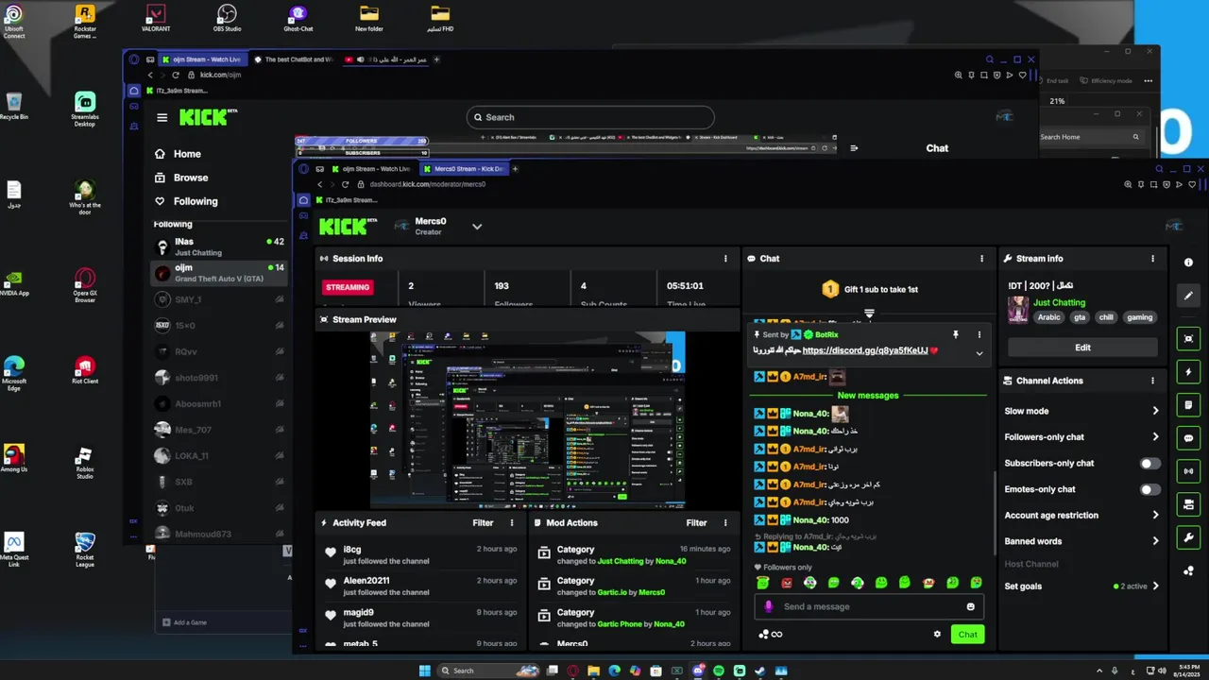This screenshot has width=1209, height=680.
Task: Click the Stream Preview video thumbnail
Action: (527, 419)
